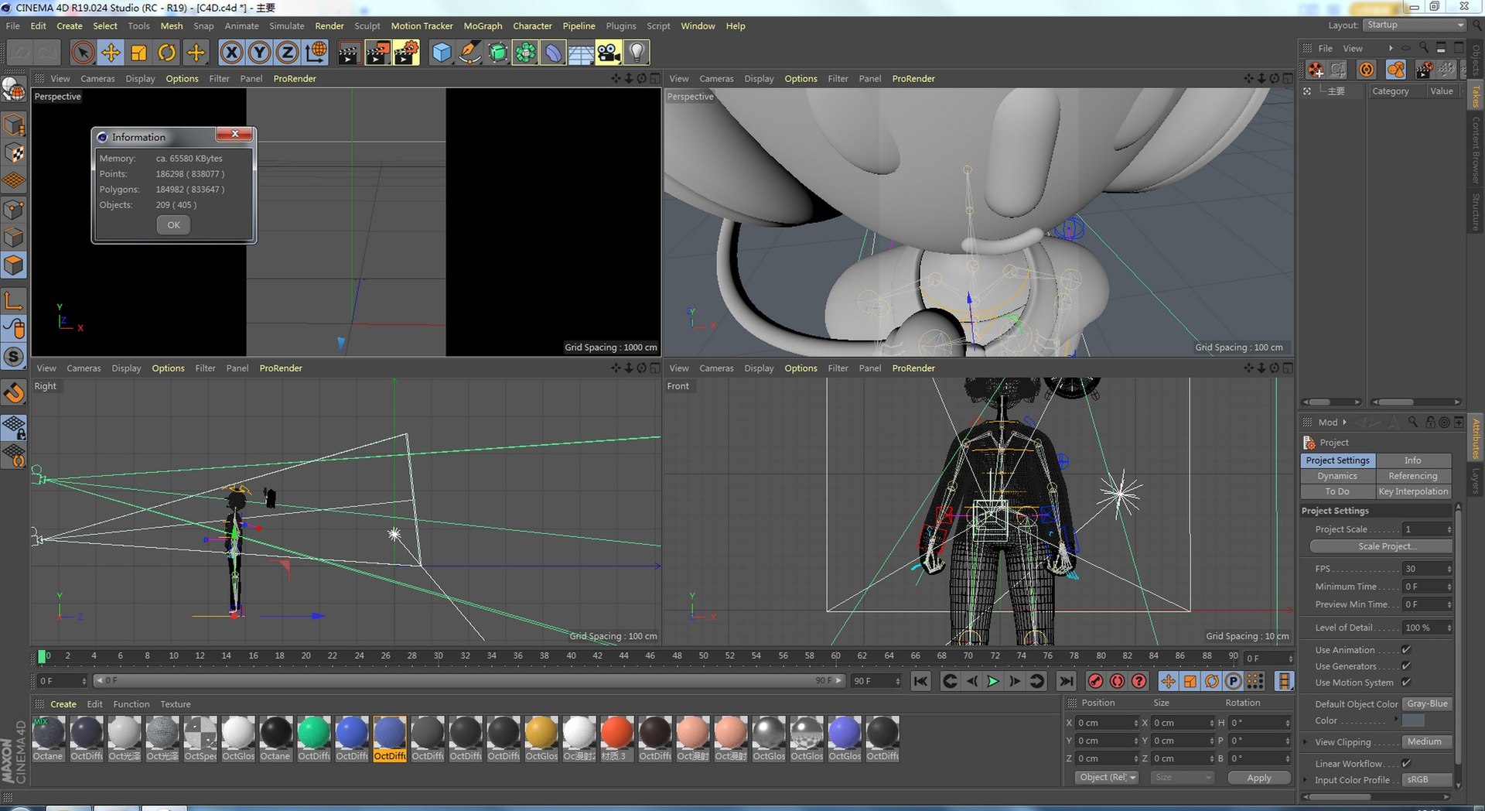Image resolution: width=1485 pixels, height=811 pixels.
Task: Open the Deformer bend object icon
Action: pos(553,53)
